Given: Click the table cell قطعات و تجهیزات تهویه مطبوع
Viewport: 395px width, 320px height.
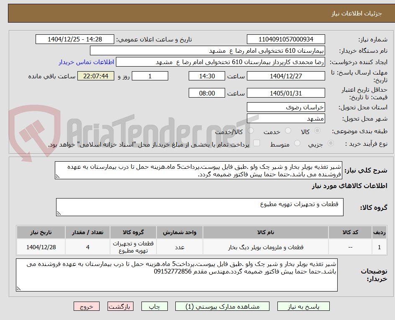Looking at the screenshot, I should point(133,247).
